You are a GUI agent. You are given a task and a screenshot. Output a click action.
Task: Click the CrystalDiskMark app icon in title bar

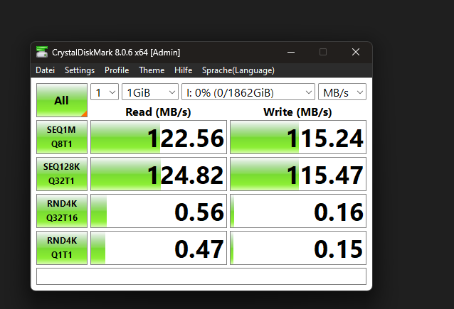pos(42,52)
